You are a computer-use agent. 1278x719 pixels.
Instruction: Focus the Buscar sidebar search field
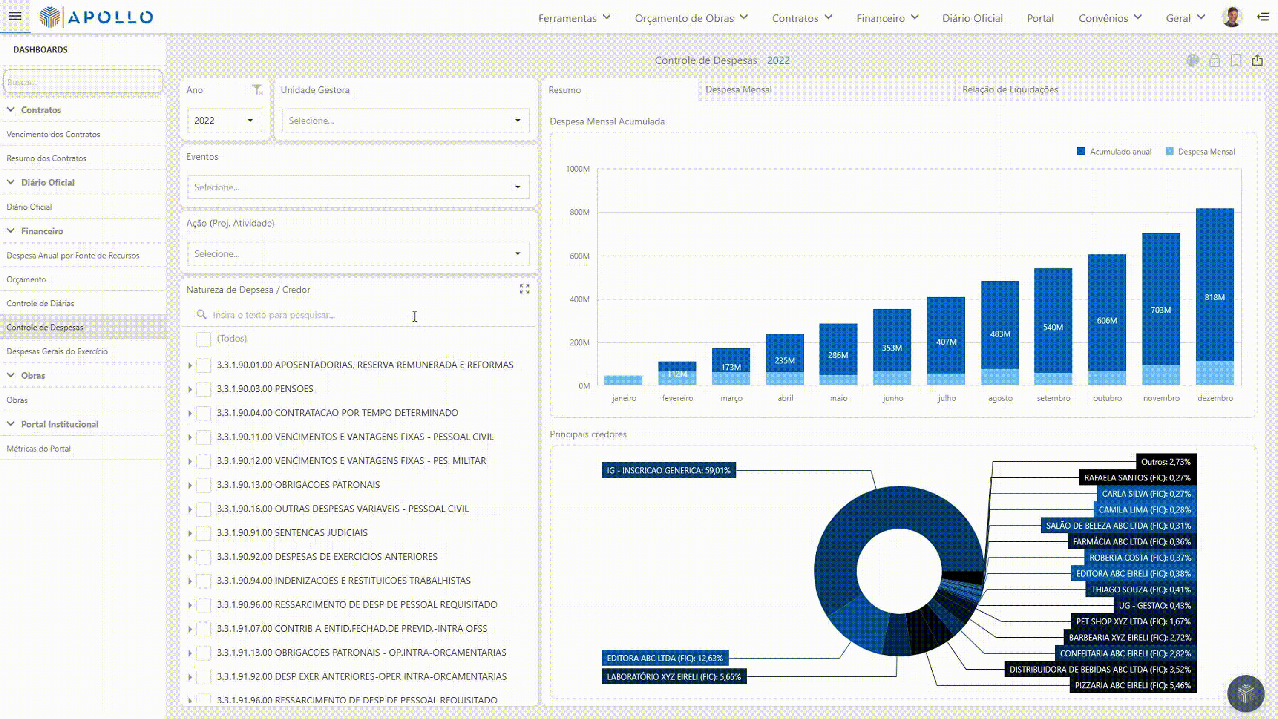pyautogui.click(x=83, y=81)
